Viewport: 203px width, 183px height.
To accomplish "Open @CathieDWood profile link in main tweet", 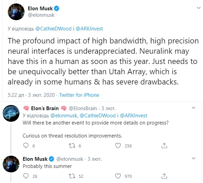I will tap(53, 29).
